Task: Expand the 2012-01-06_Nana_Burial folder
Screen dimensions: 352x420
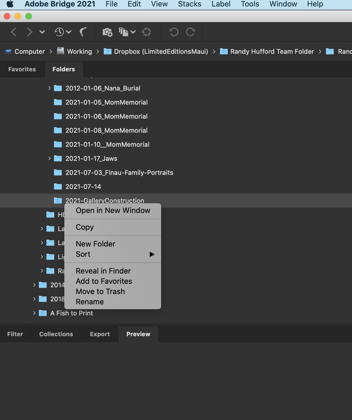Action: point(49,88)
